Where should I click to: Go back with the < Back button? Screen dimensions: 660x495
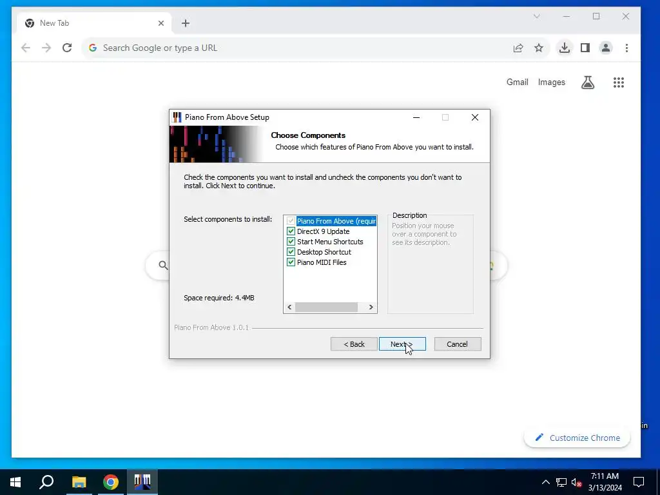(354, 344)
